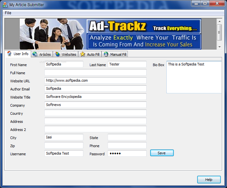Click the City field containing Iasi
Viewport: 227px width, 188px height.
pyautogui.click(x=64, y=137)
